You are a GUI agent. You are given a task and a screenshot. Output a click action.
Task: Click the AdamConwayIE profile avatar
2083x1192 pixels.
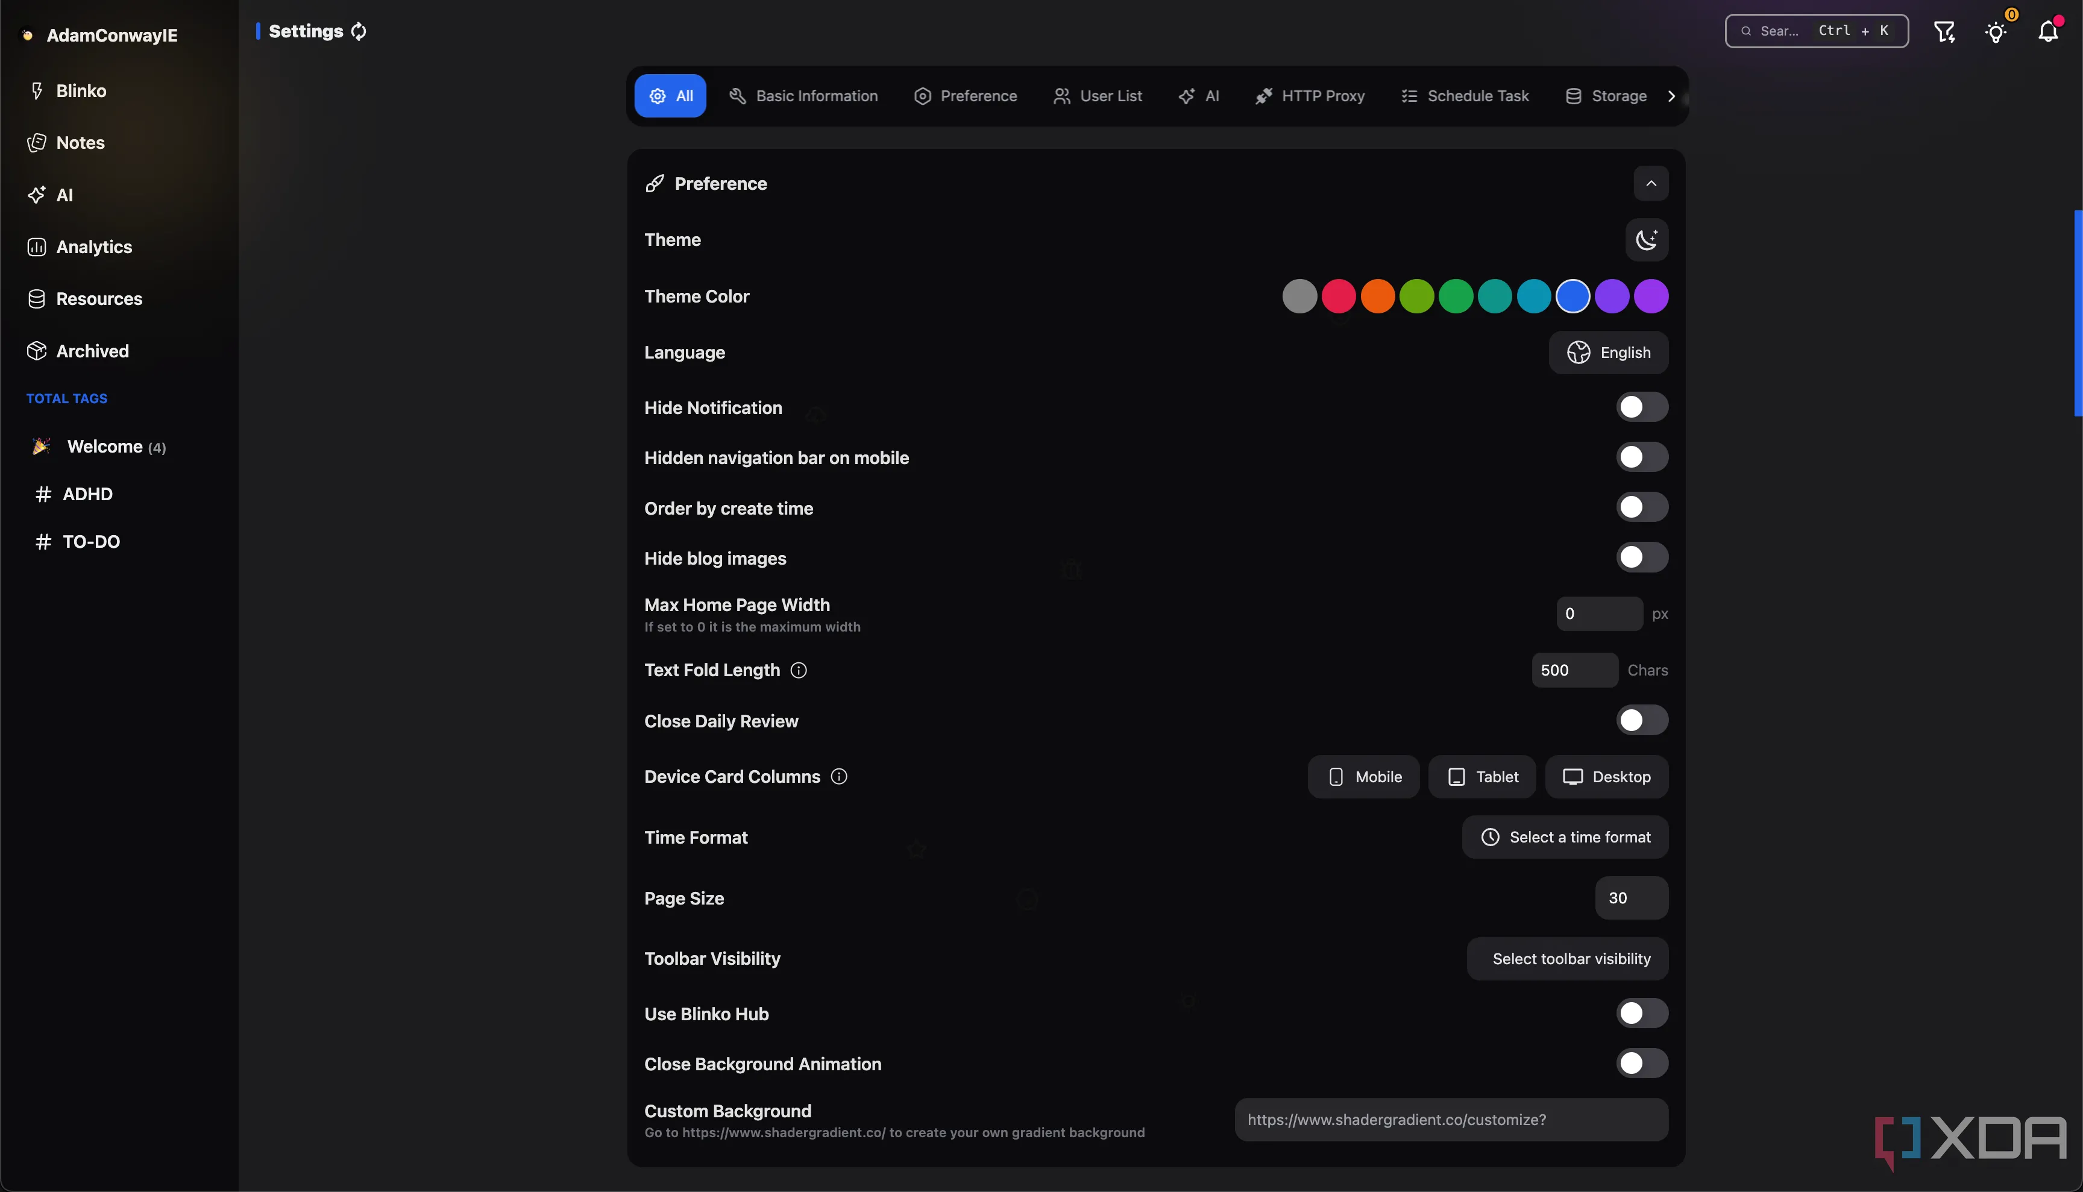pyautogui.click(x=28, y=35)
